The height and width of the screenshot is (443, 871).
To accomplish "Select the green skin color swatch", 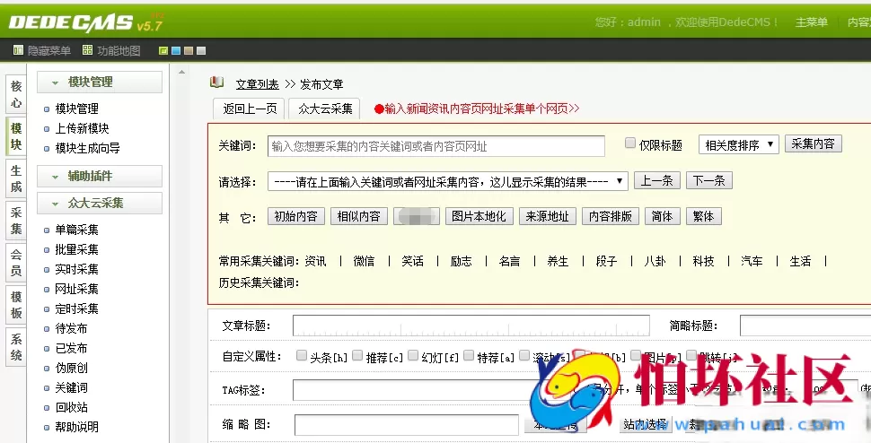I will coord(163,51).
